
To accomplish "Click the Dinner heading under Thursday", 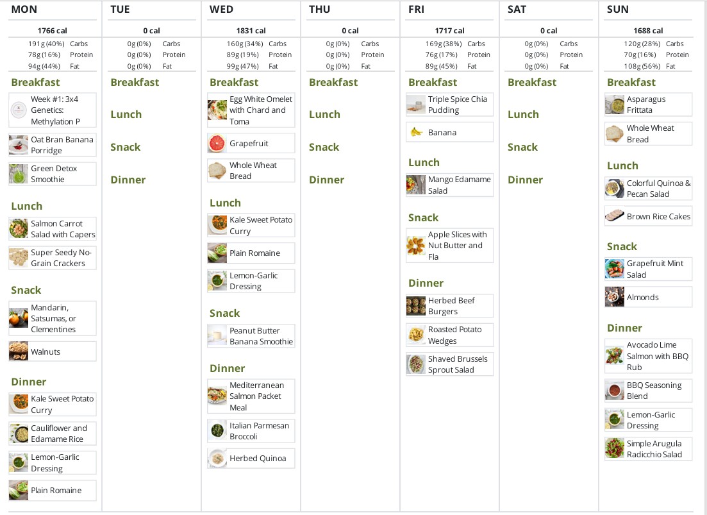I will click(326, 180).
